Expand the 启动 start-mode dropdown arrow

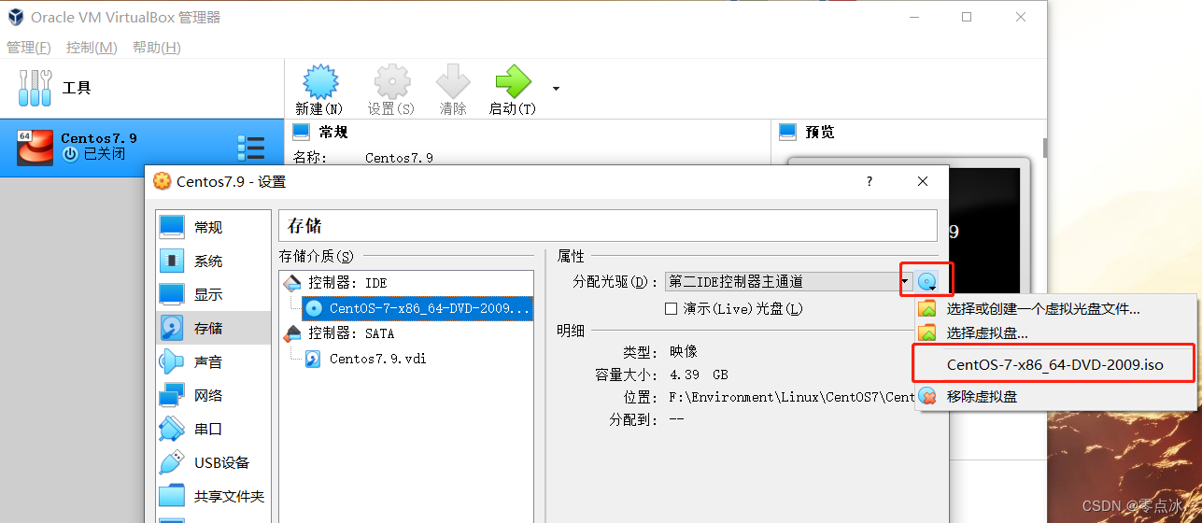556,89
